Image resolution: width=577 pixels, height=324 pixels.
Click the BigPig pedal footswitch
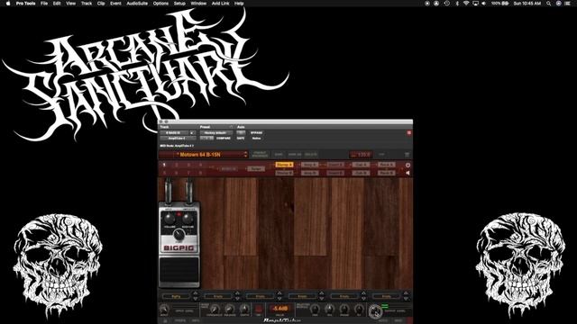[179, 271]
